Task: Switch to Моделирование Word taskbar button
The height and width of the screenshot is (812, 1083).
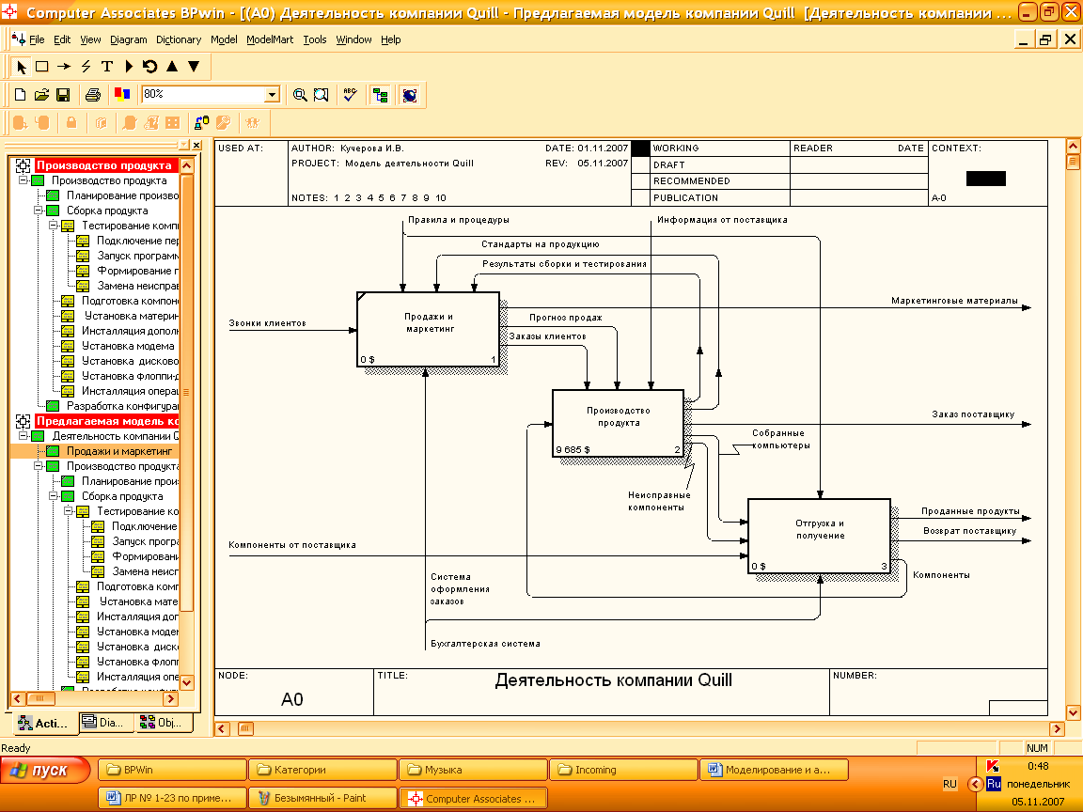Action: [774, 770]
